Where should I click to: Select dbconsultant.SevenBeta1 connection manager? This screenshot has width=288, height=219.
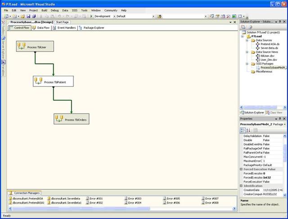click(64, 203)
